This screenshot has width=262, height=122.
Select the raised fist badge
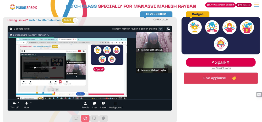[212, 27]
